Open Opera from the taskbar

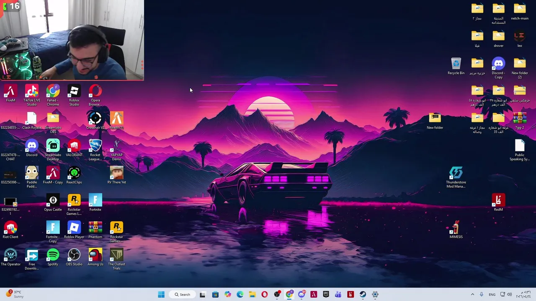point(265,294)
